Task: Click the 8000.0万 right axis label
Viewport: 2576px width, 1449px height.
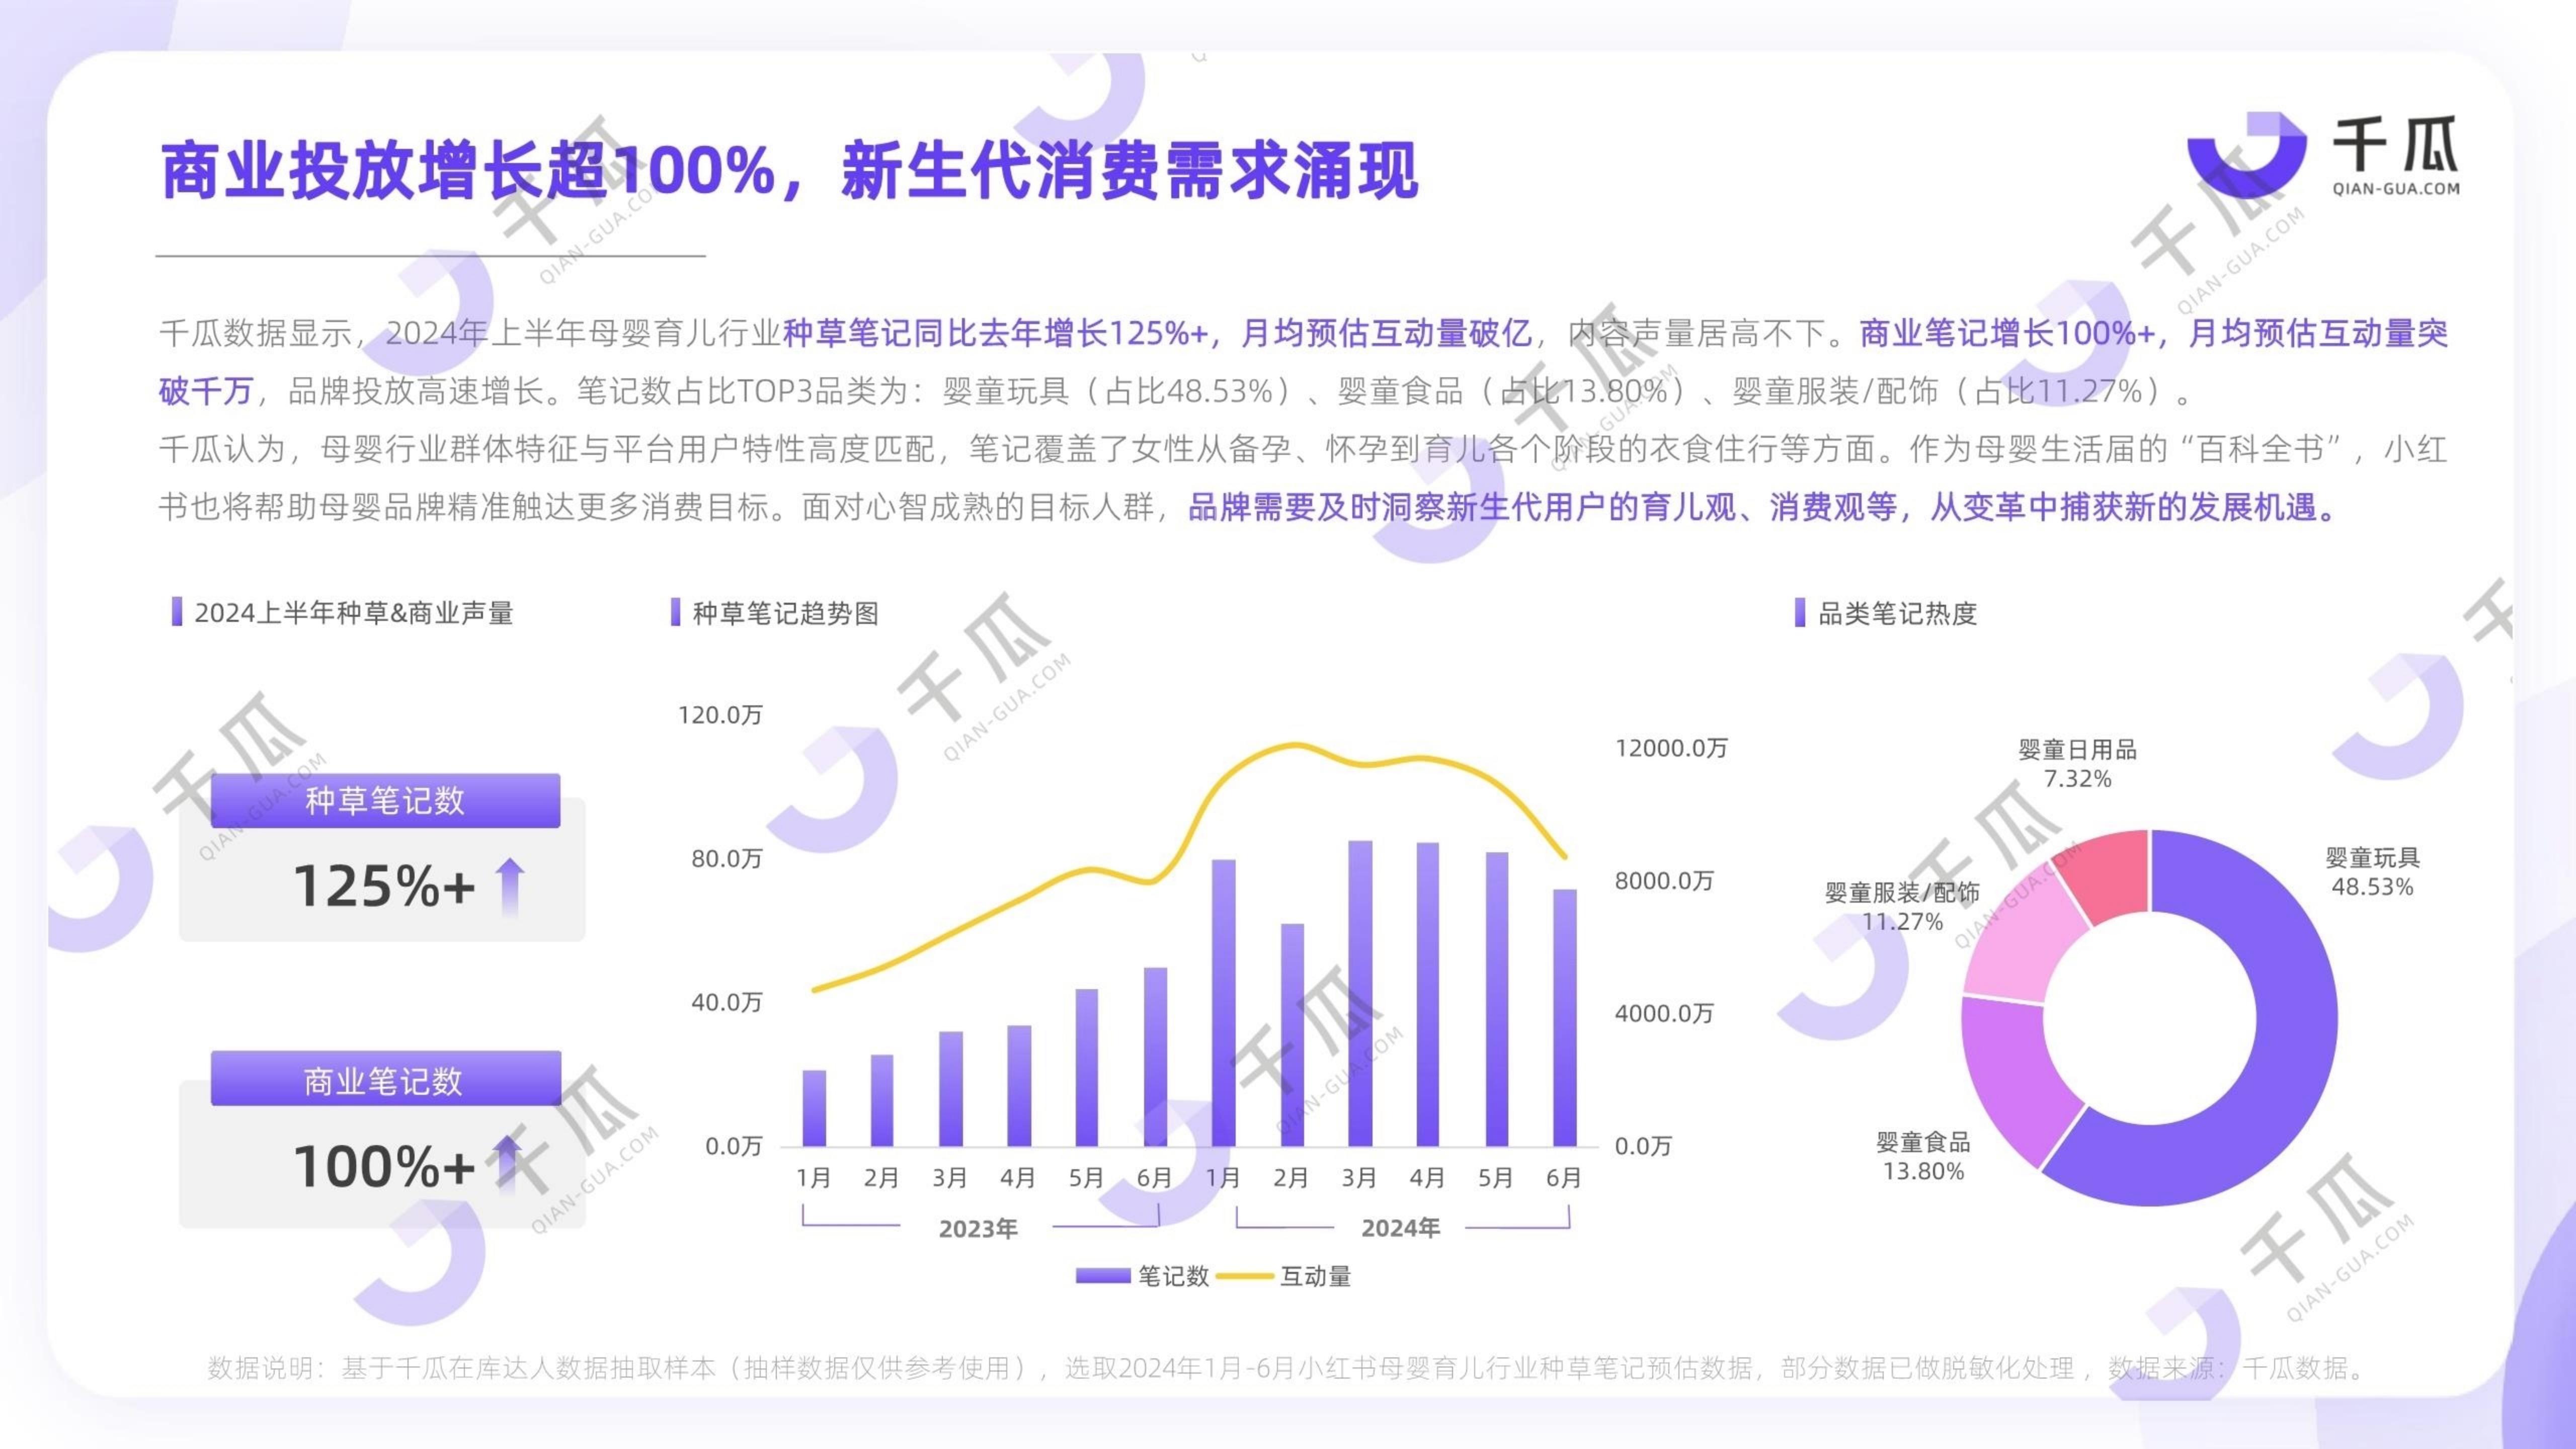Action: point(1664,881)
